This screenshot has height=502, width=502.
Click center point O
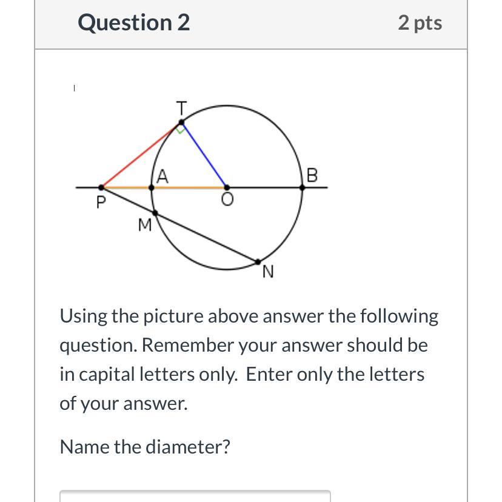click(x=227, y=188)
